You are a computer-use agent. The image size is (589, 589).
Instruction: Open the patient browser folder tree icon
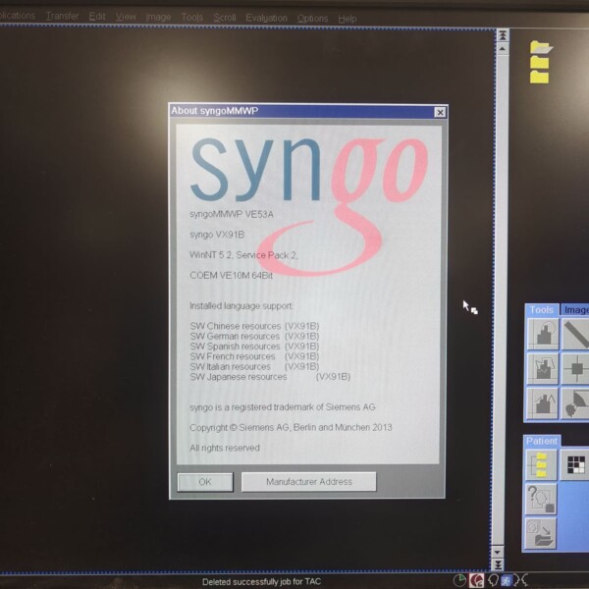click(x=541, y=465)
